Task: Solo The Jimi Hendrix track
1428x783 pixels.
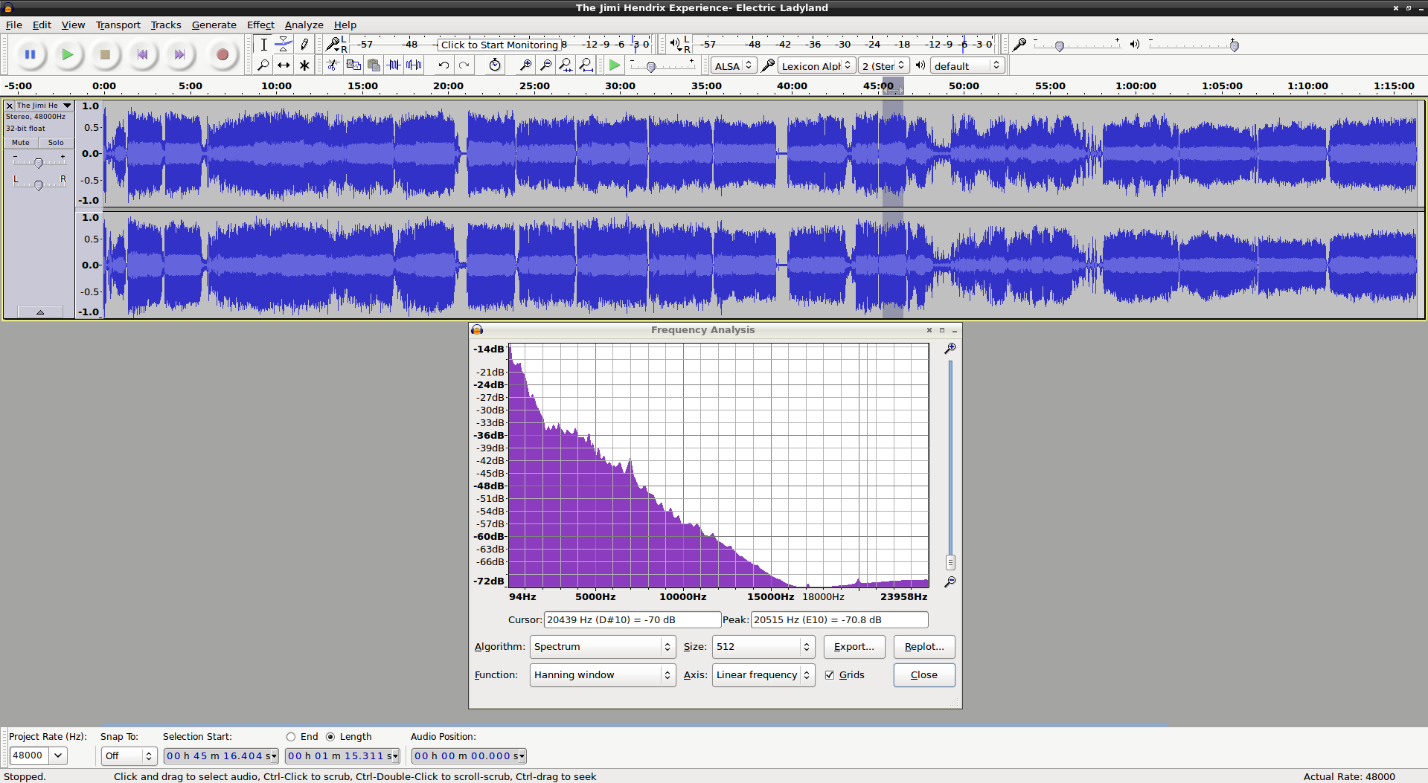Action: (56, 143)
